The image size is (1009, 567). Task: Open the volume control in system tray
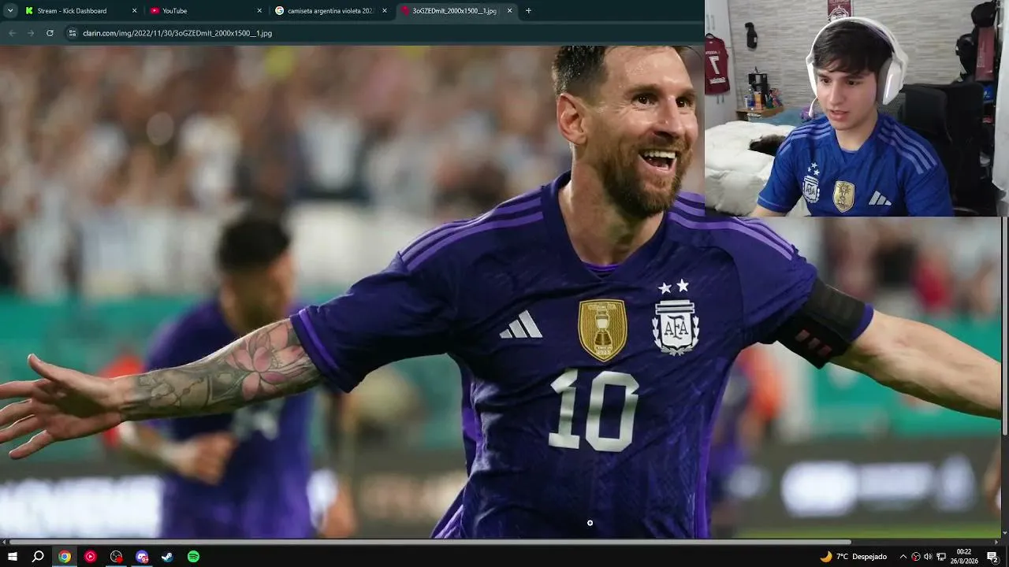(928, 557)
